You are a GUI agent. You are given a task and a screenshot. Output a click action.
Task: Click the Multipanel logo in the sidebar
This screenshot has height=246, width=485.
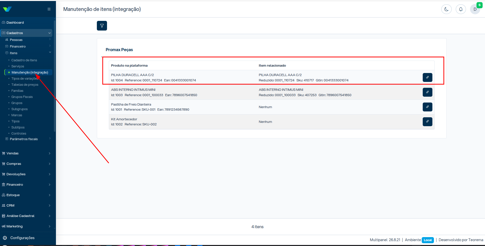coord(7,9)
